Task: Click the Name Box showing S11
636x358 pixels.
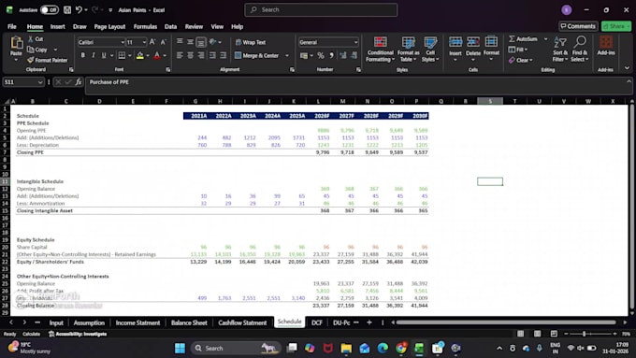Action: tap(22, 82)
